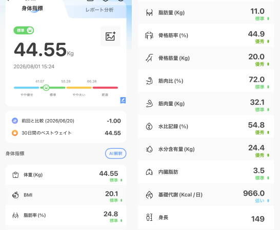Select the 身体指標 tab
Viewport: 280px width, 230px height.
pos(32,8)
